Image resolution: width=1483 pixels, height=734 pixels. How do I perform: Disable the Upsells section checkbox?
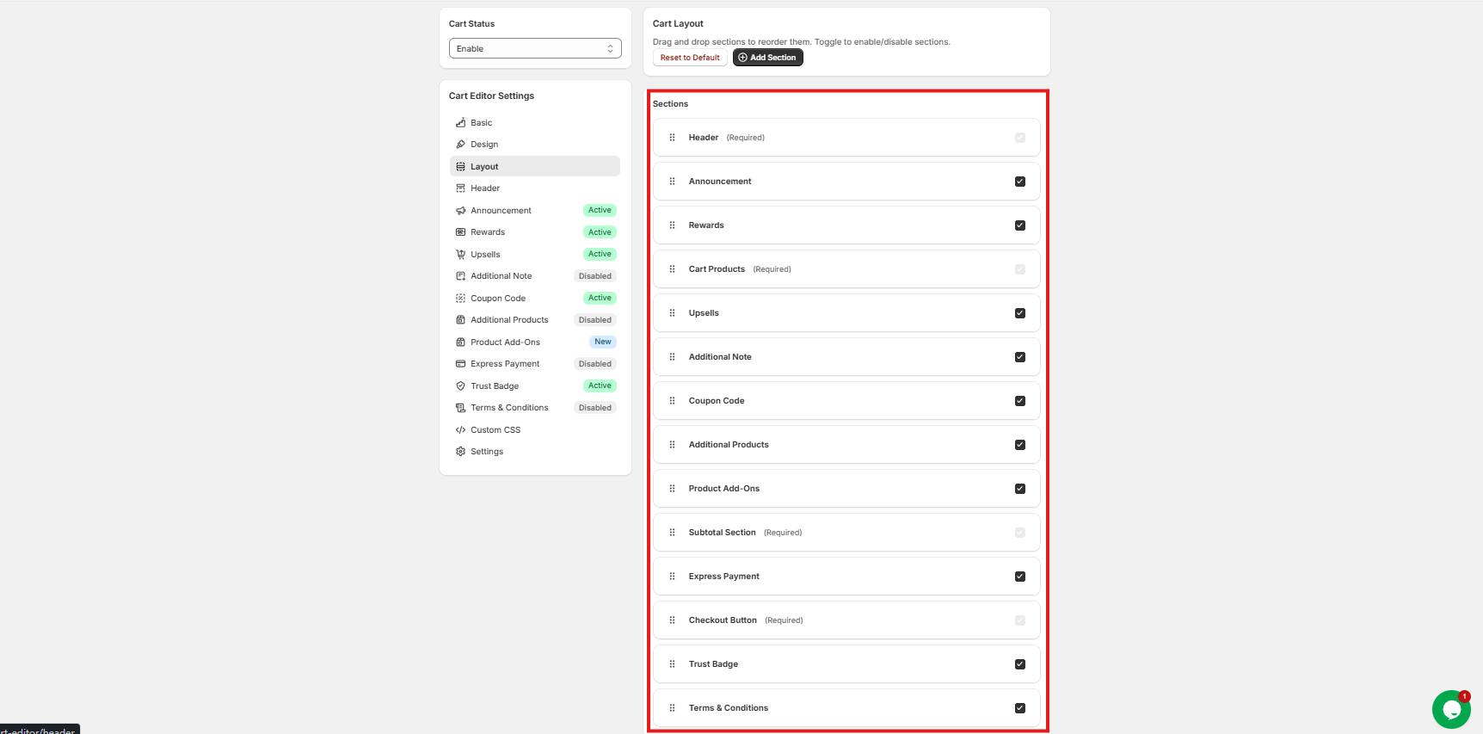(1019, 313)
